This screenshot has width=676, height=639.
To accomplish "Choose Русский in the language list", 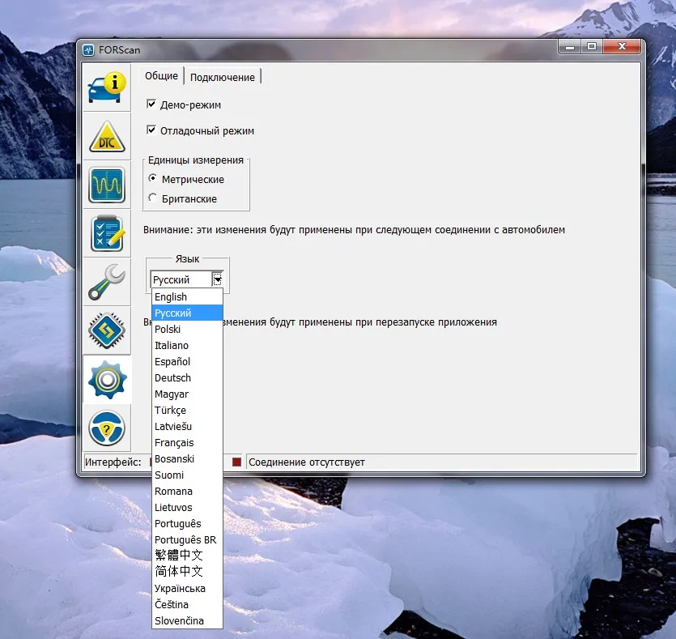I will 187,313.
